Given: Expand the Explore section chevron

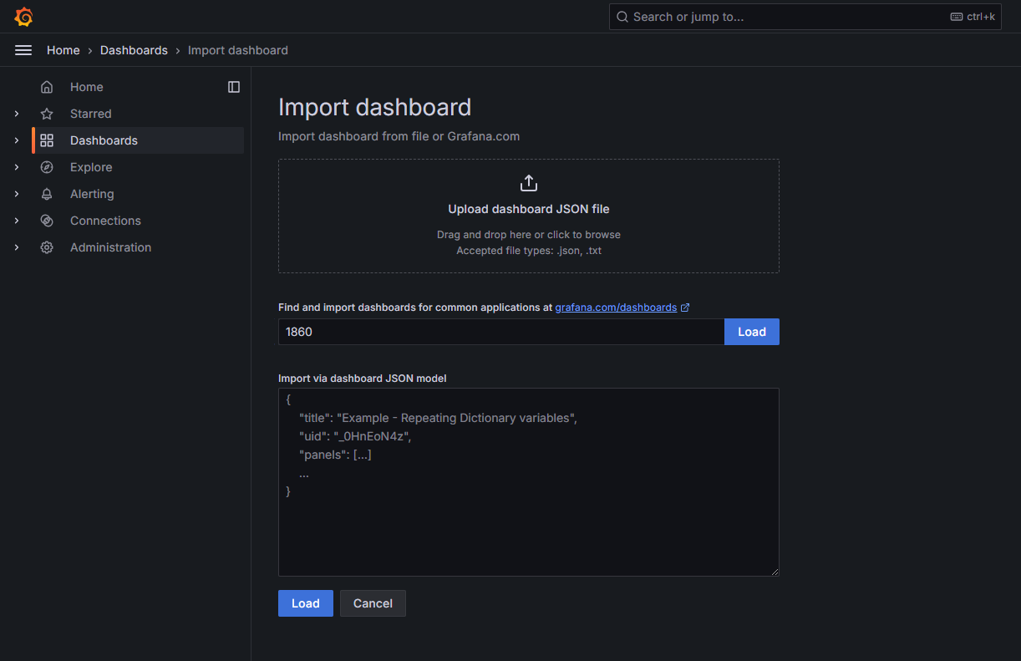Looking at the screenshot, I should (17, 167).
